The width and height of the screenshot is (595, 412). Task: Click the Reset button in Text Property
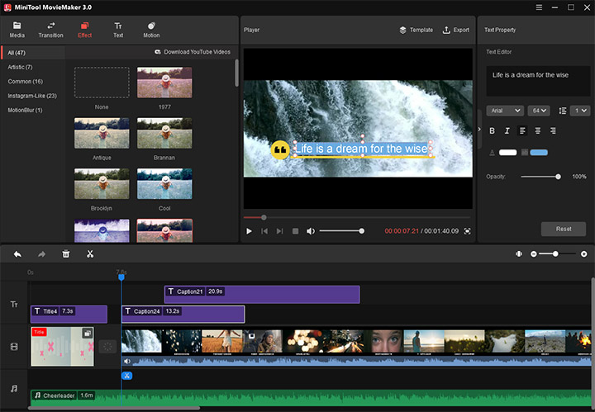coord(563,229)
